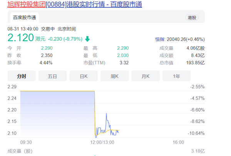Click the -2.55% percent axis label

click(x=197, y=87)
